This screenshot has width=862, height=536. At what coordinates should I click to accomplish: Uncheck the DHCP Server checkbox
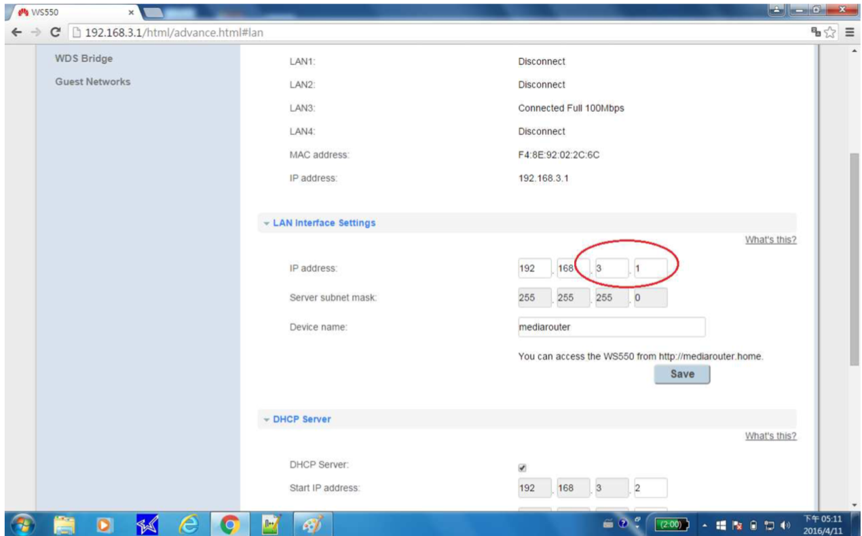click(x=523, y=467)
